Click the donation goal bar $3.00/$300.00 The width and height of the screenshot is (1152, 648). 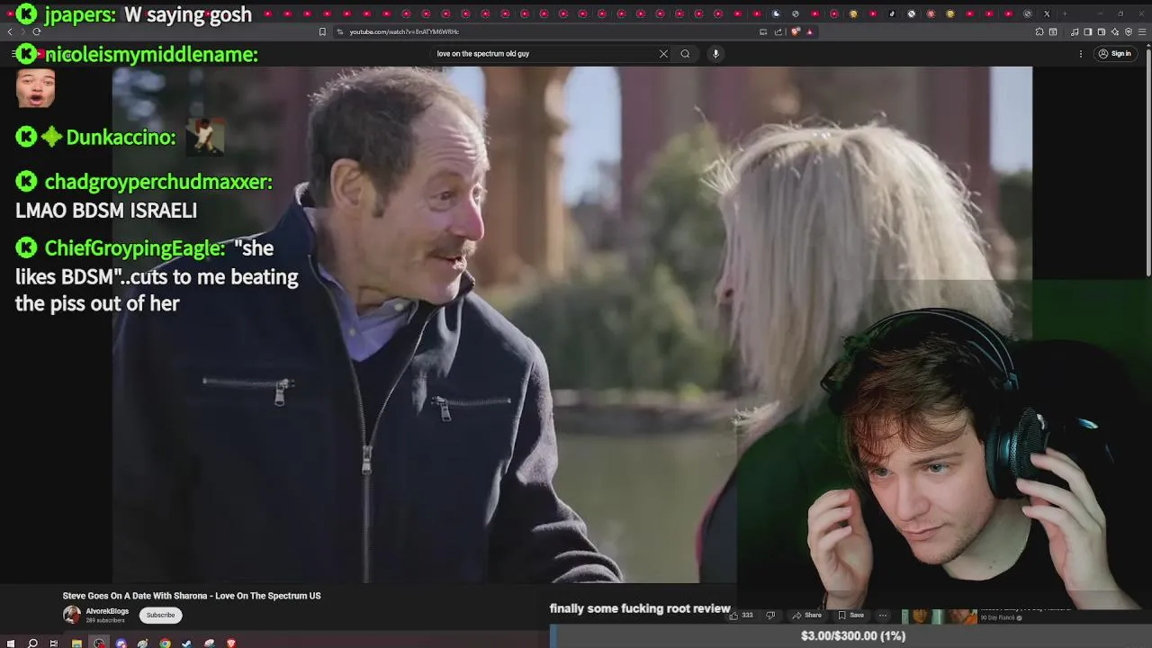pos(851,636)
